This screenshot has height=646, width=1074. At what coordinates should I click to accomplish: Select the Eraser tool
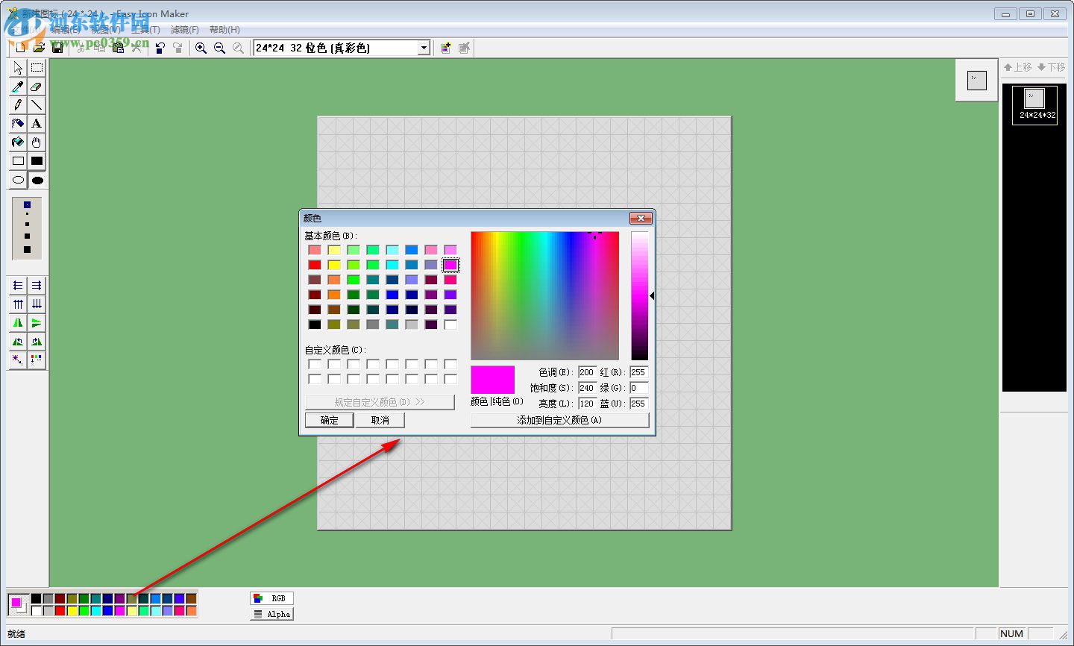pos(37,87)
